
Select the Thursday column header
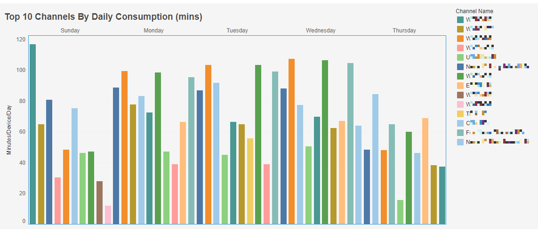tap(404, 31)
